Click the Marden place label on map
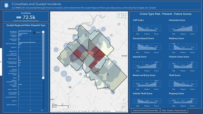This screenshot has width=203, height=114. point(72,29)
